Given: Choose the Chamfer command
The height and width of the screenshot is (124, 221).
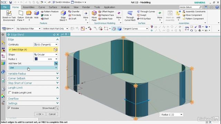Looking at the screenshot, I should click(x=74, y=11).
